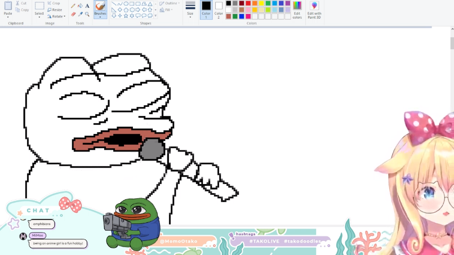This screenshot has width=454, height=255.
Task: Choose the Four-point star shape
Action: [120, 16]
